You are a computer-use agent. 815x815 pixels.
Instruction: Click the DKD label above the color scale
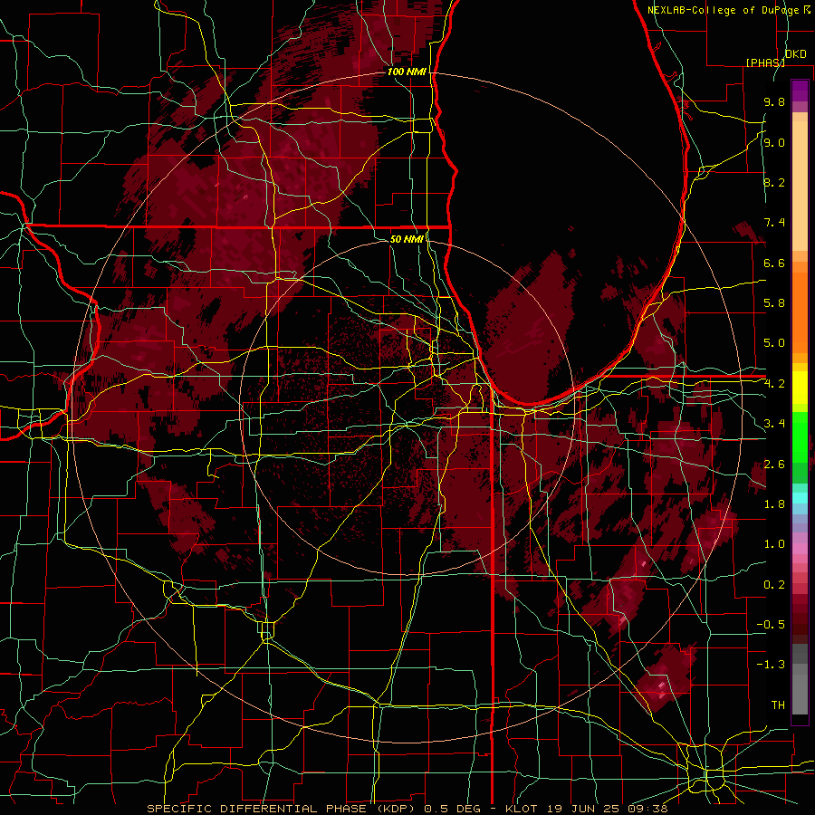pyautogui.click(x=795, y=54)
